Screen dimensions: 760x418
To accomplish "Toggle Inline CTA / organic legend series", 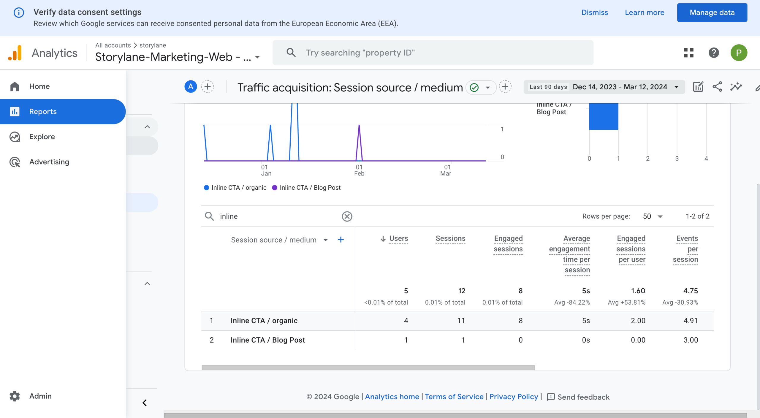I will coord(235,188).
